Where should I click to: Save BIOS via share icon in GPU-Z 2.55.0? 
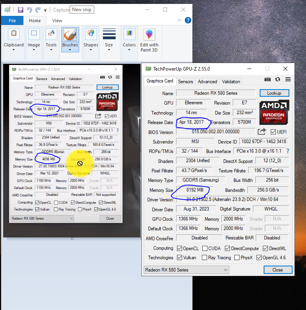click(262, 132)
